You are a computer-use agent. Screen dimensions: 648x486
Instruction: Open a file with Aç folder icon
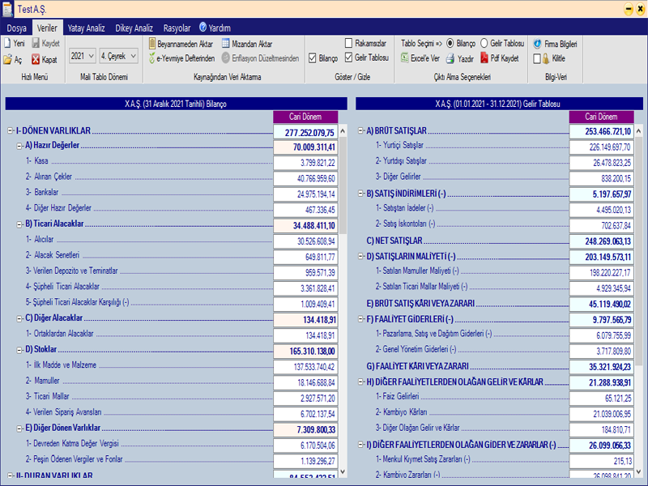(8, 59)
